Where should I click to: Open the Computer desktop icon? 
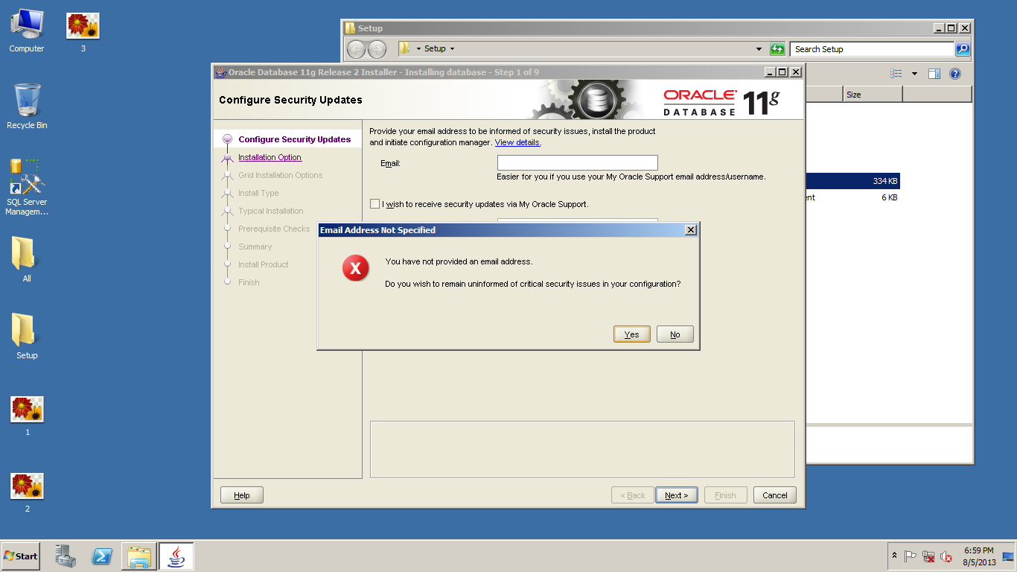(x=27, y=30)
